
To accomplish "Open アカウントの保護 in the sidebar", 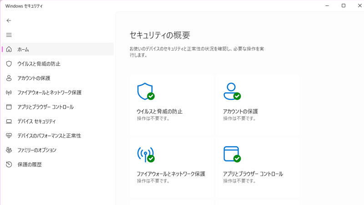I will point(58,78).
